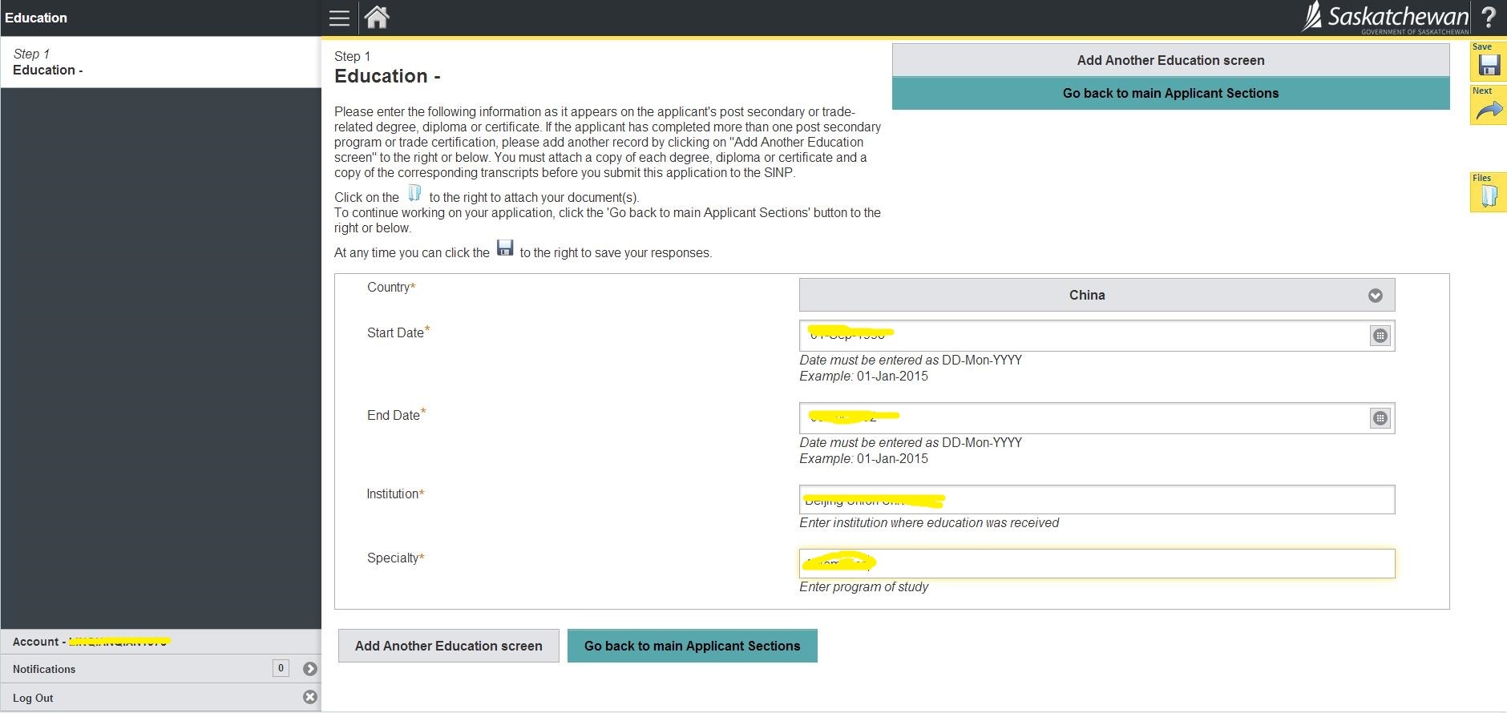Click the Log Out X icon

(x=310, y=697)
